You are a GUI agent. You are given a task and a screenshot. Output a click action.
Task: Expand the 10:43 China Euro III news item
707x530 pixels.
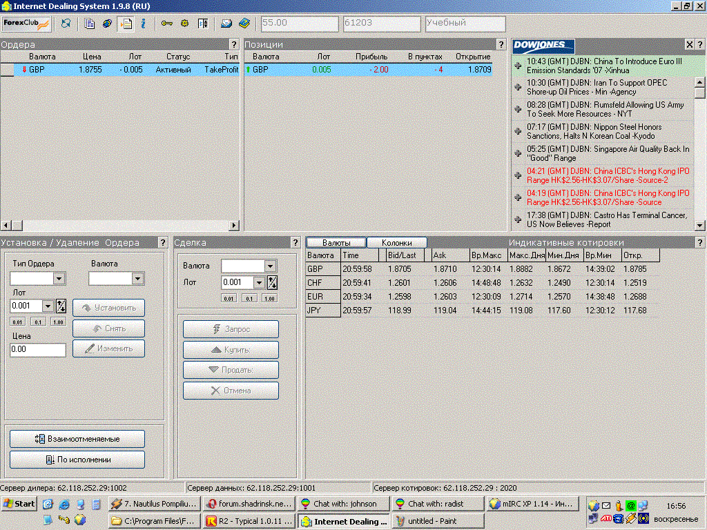518,66
